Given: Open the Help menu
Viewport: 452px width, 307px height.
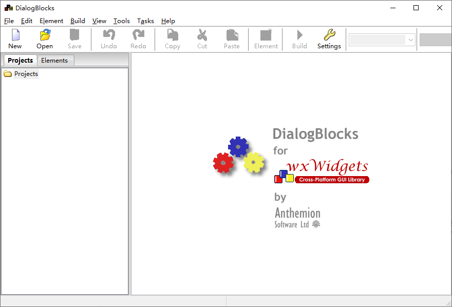Looking at the screenshot, I should (x=168, y=21).
